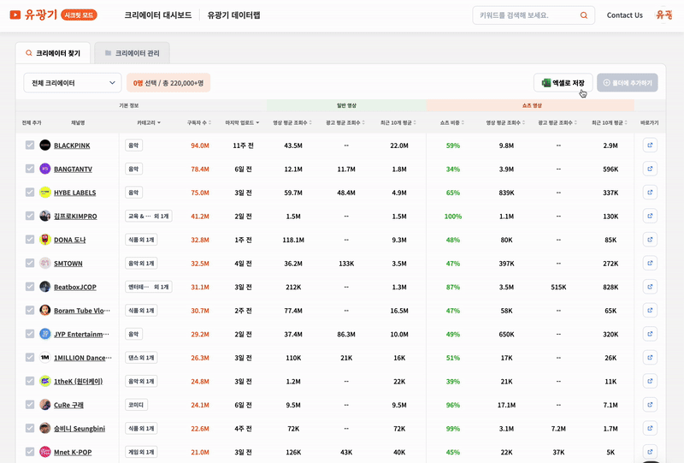This screenshot has height=463, width=684.
Task: Click BANGTANTV channel avatar
Action: coord(45,169)
